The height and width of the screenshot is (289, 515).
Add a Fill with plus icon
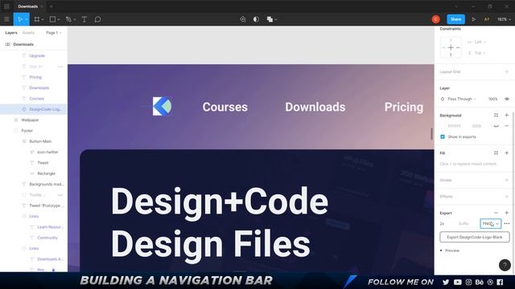pyautogui.click(x=506, y=153)
